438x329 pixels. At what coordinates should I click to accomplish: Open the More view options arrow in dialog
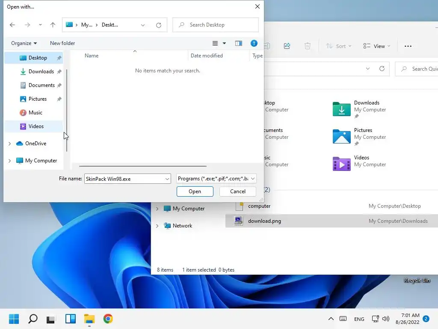pyautogui.click(x=224, y=43)
